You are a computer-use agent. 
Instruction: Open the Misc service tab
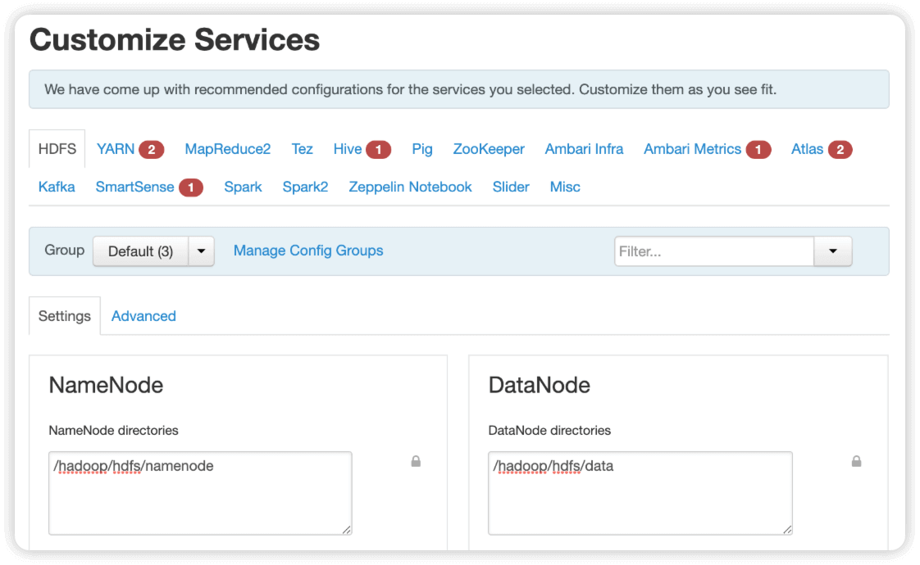(x=565, y=187)
